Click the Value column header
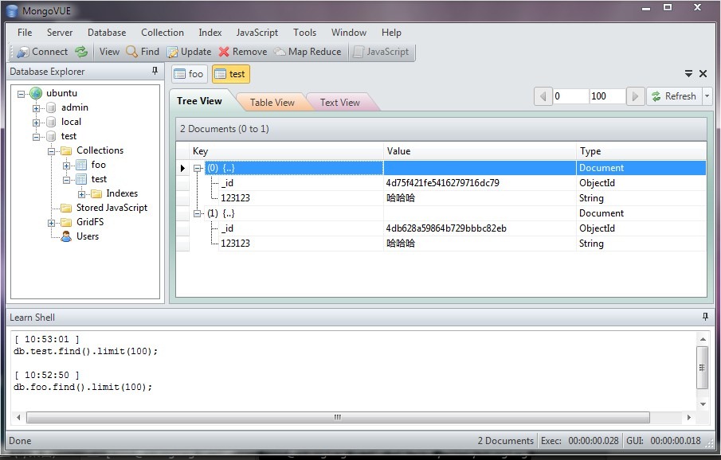The height and width of the screenshot is (460, 721). (480, 151)
